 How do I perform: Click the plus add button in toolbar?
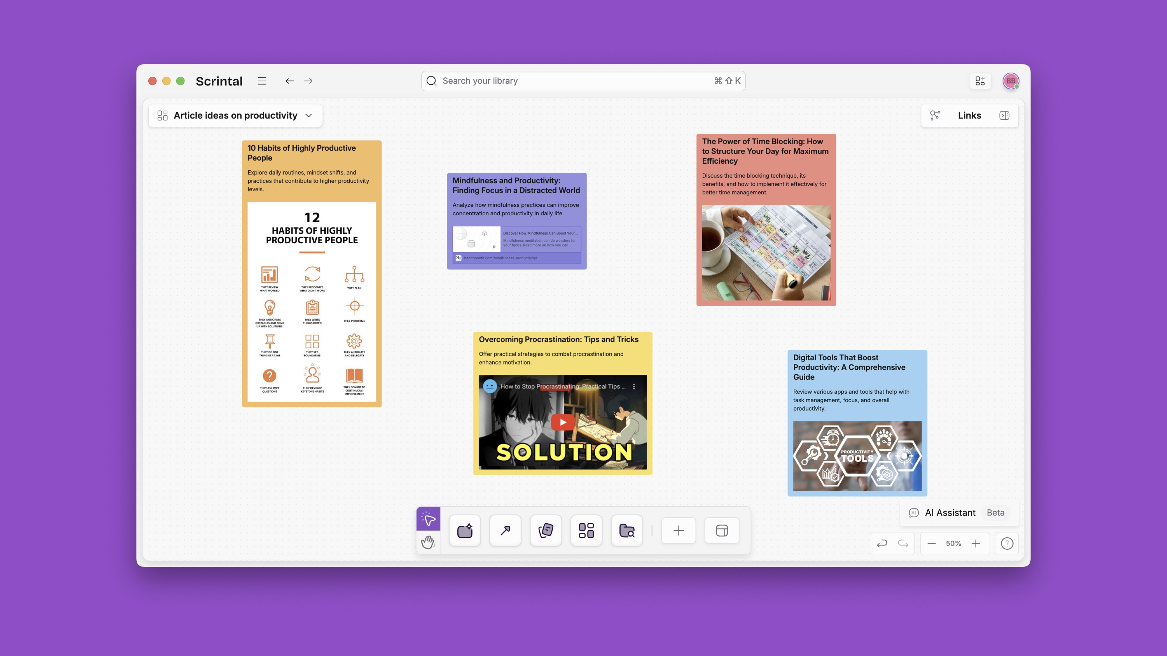tap(678, 531)
